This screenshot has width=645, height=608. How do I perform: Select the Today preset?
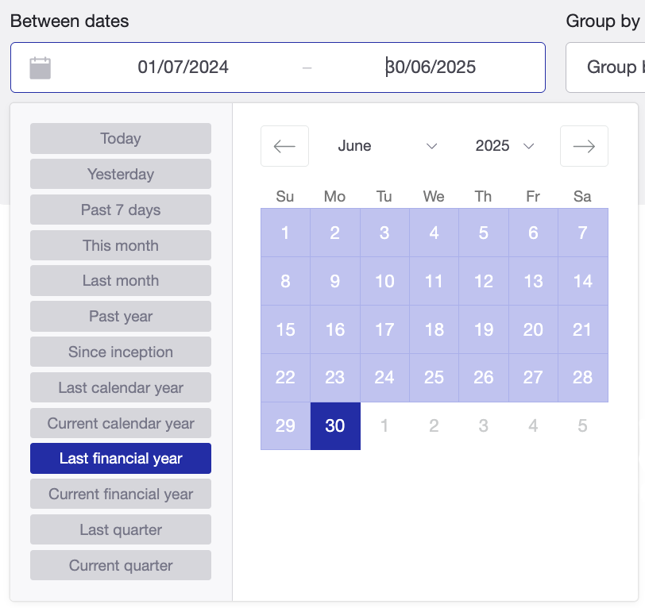[x=121, y=139]
